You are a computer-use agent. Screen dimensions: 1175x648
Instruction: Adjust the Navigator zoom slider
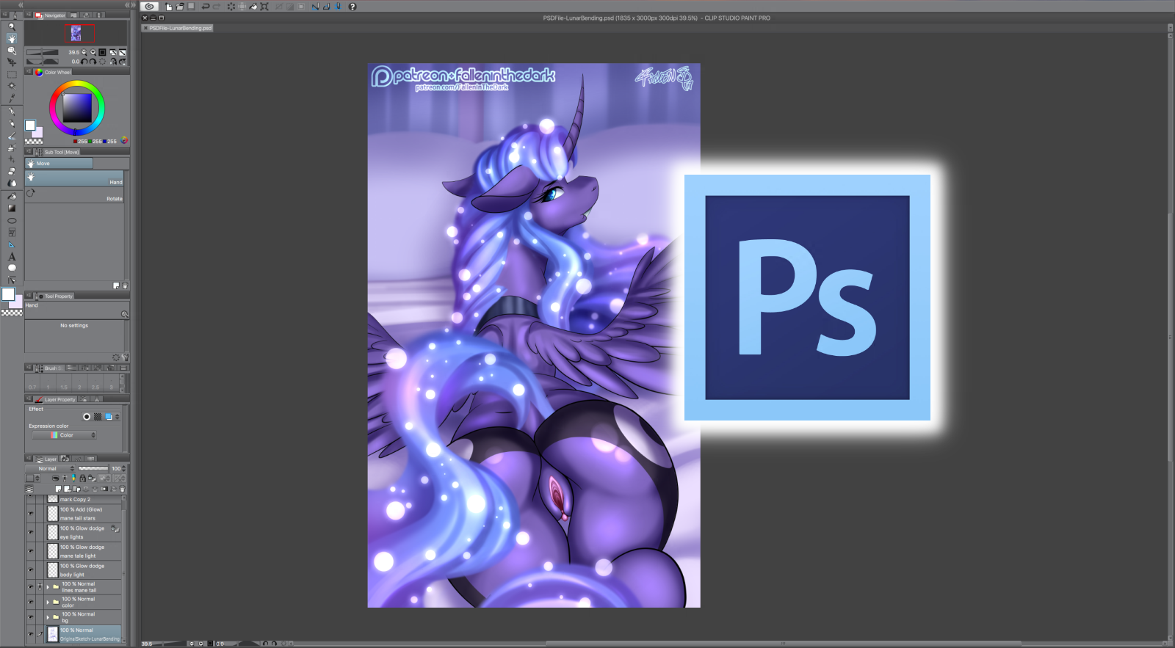pyautogui.click(x=42, y=52)
